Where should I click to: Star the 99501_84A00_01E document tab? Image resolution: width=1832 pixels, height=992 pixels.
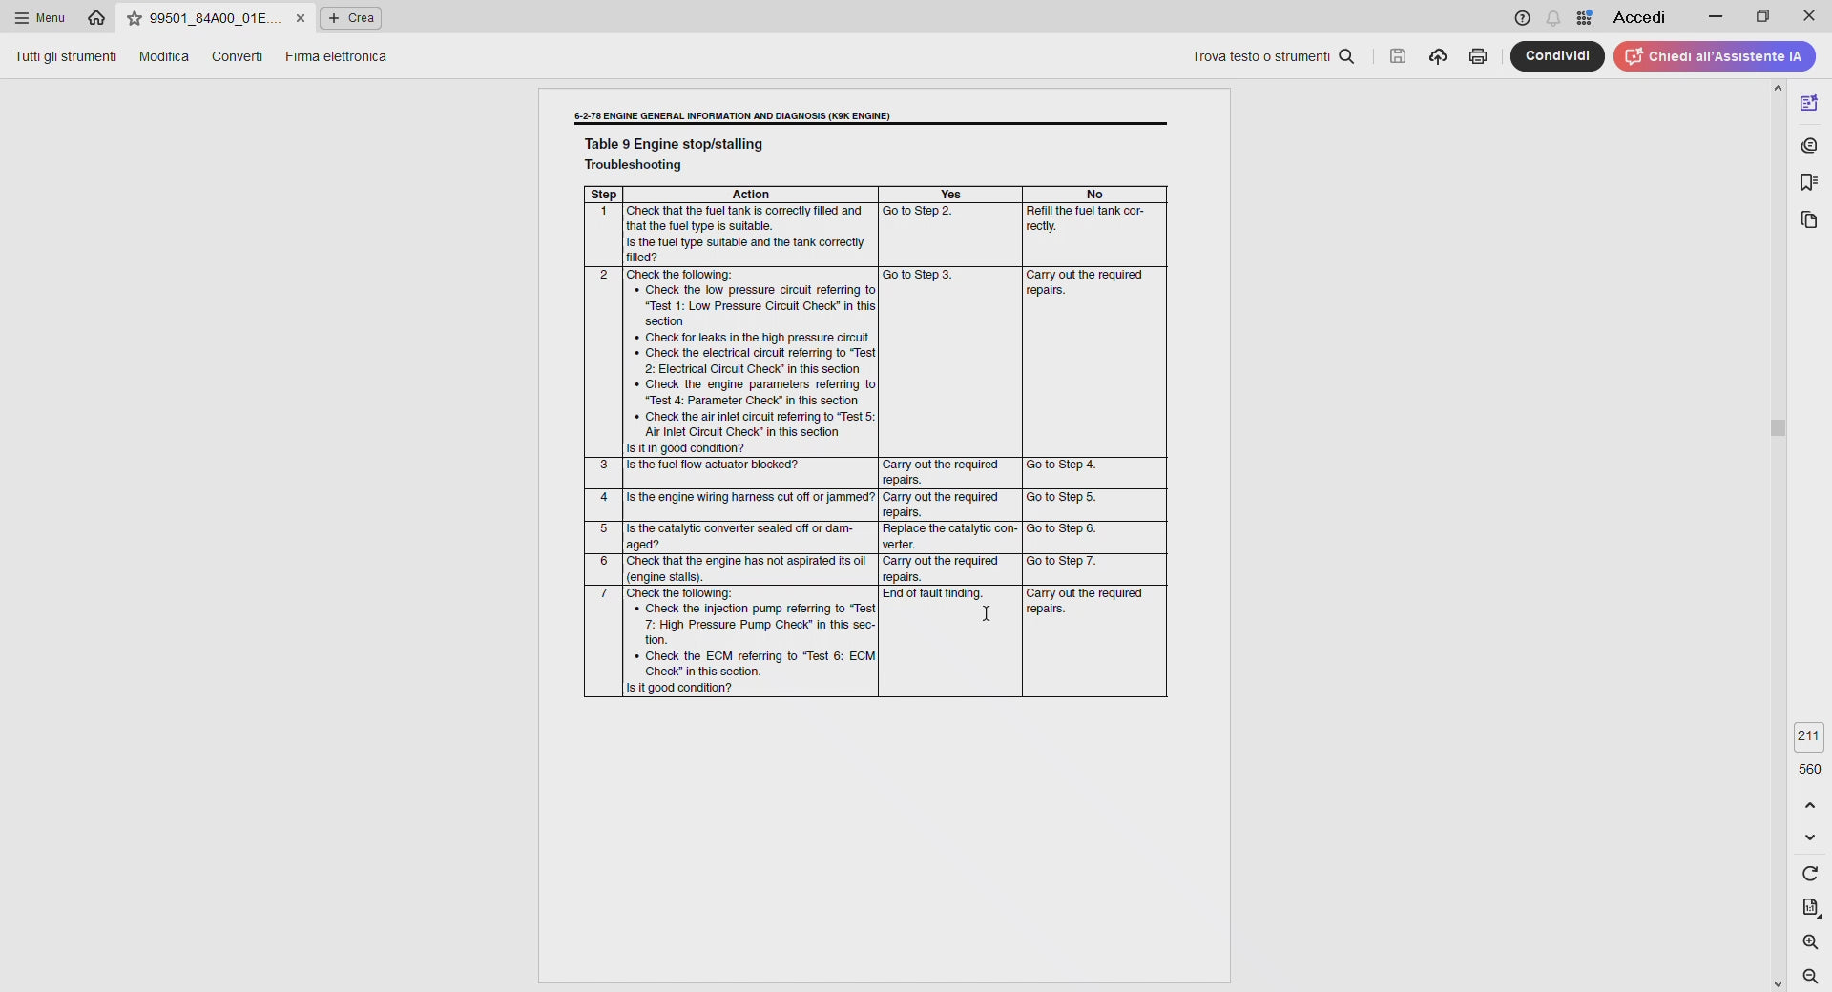(135, 18)
